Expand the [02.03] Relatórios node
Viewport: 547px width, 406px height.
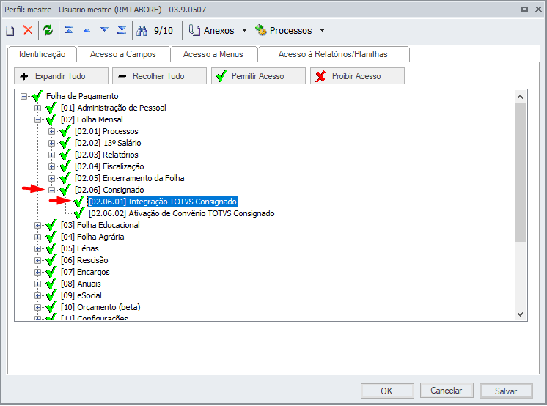(x=51, y=155)
